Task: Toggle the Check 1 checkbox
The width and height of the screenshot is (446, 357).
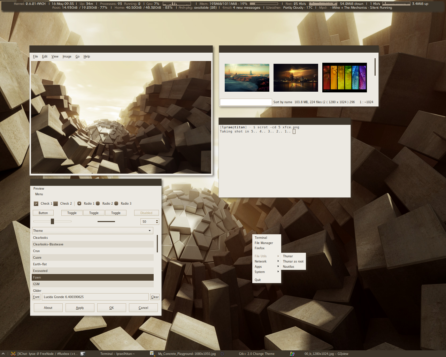Action: (x=36, y=204)
